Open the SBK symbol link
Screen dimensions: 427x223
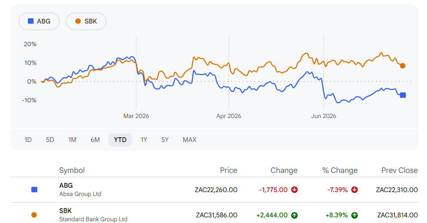65,211
